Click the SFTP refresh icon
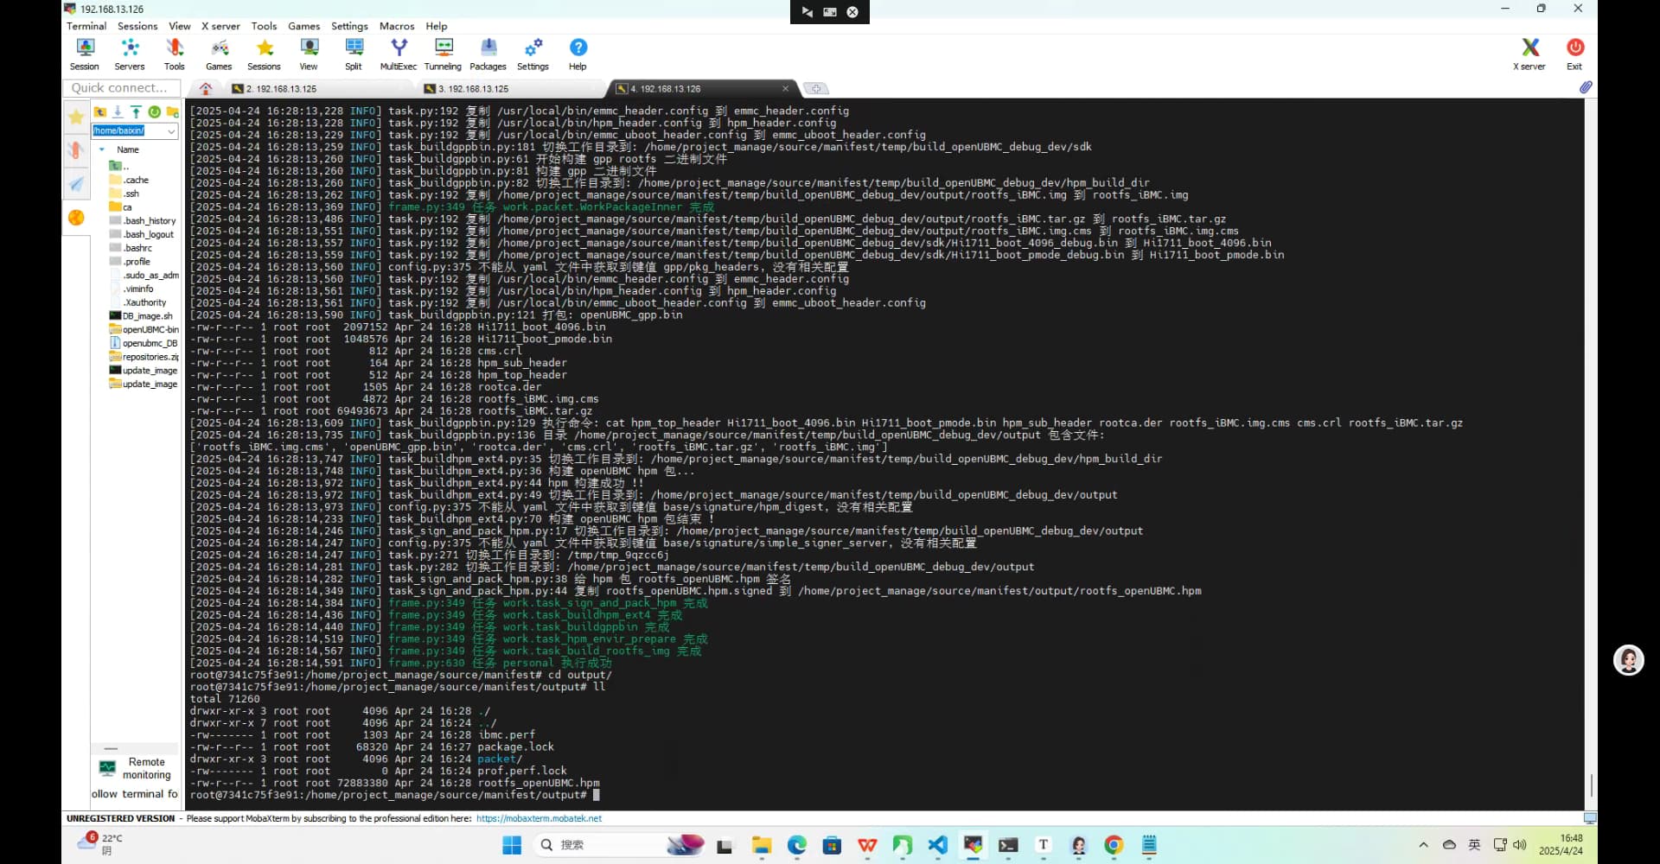The image size is (1660, 864). click(154, 111)
